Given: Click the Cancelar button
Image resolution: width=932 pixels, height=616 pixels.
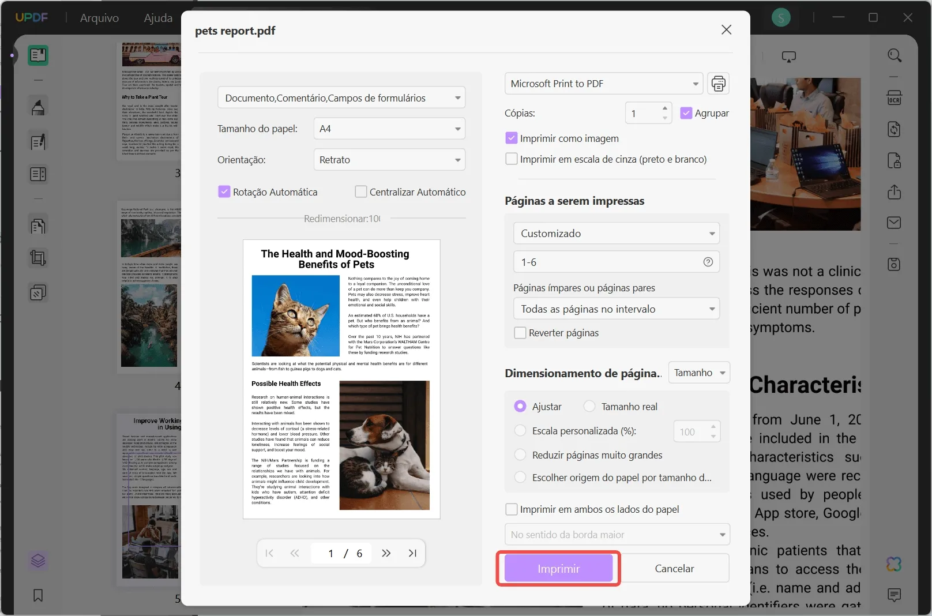Looking at the screenshot, I should point(675,568).
